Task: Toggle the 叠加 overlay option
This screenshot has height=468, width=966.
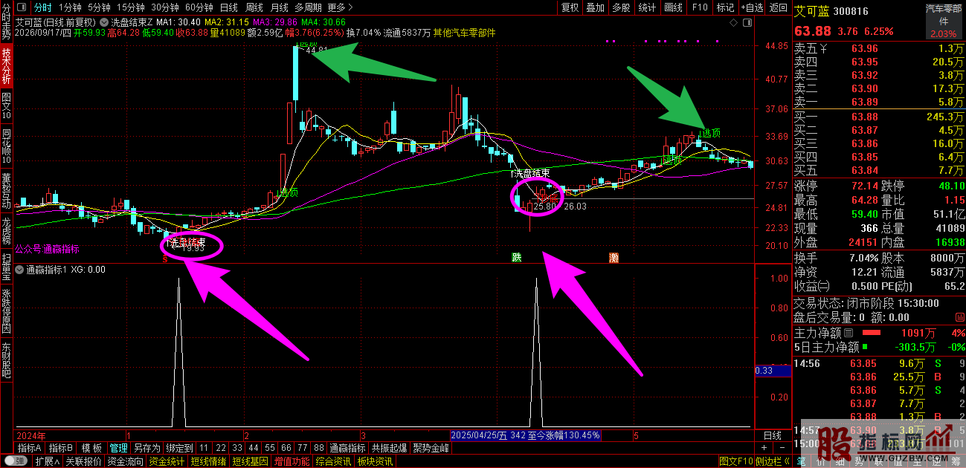Action: (x=595, y=7)
